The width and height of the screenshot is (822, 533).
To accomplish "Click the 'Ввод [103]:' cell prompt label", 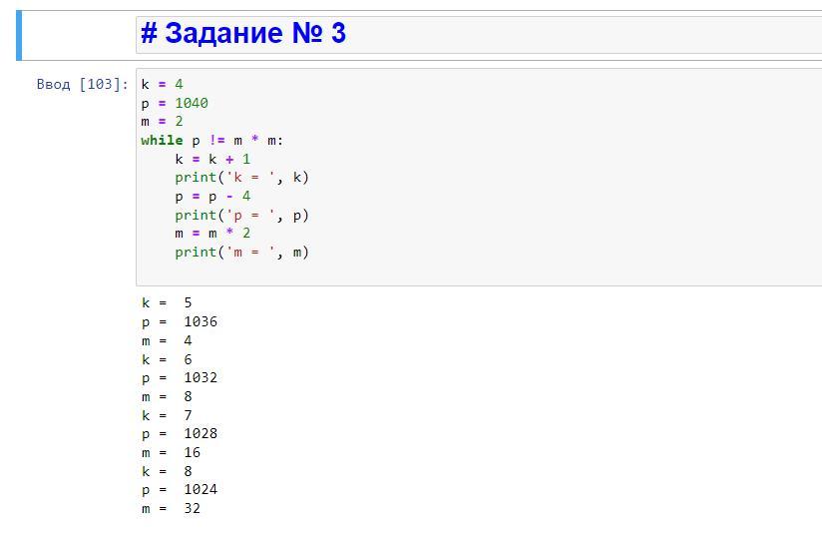I will coord(83,84).
